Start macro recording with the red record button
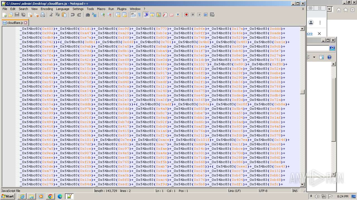357x200 pixels. pos(187,15)
